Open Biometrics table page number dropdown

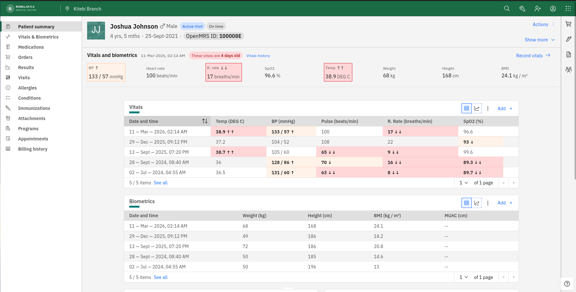(x=463, y=277)
